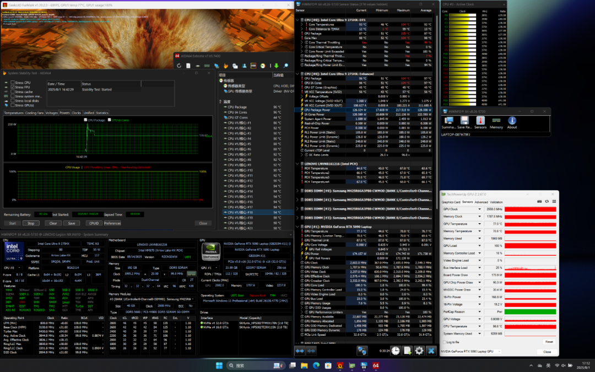Open the GPU Clock sensor dropdown in GPU-Z
595x372 pixels.
coord(479,209)
